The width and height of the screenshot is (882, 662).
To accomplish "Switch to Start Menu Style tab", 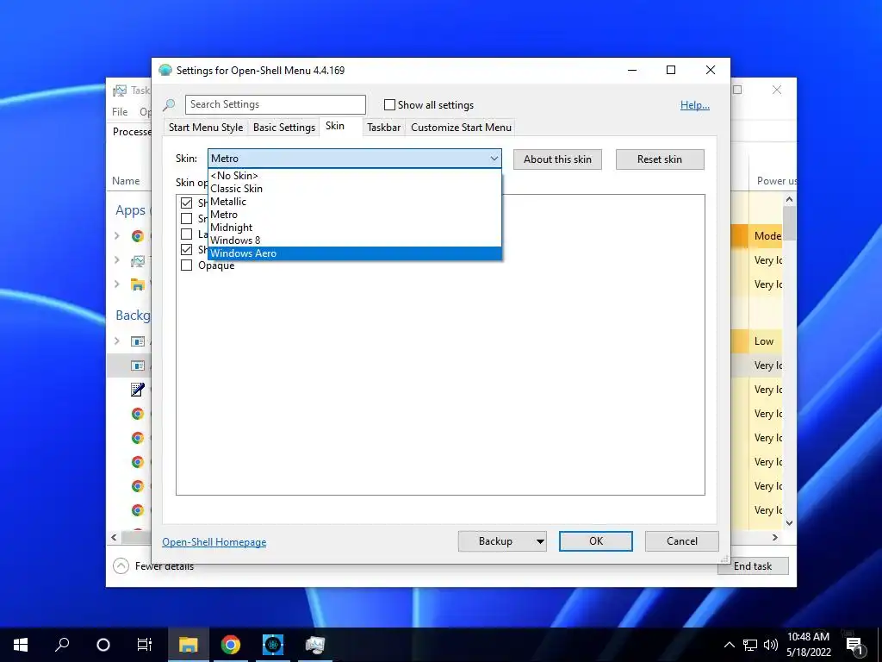I will (206, 128).
